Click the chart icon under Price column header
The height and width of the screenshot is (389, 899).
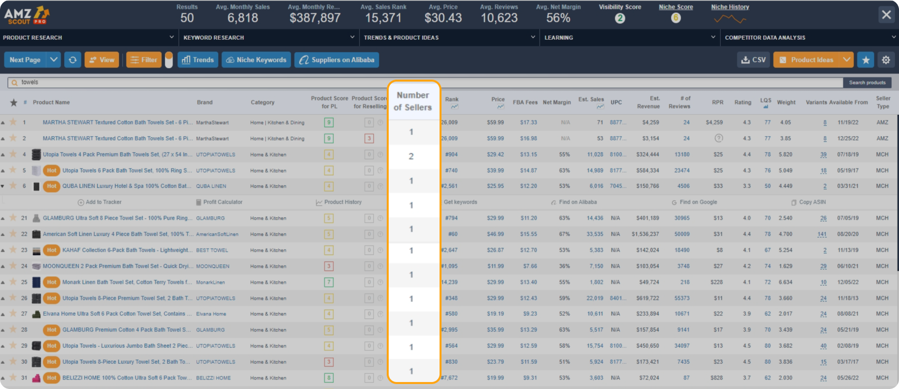500,107
